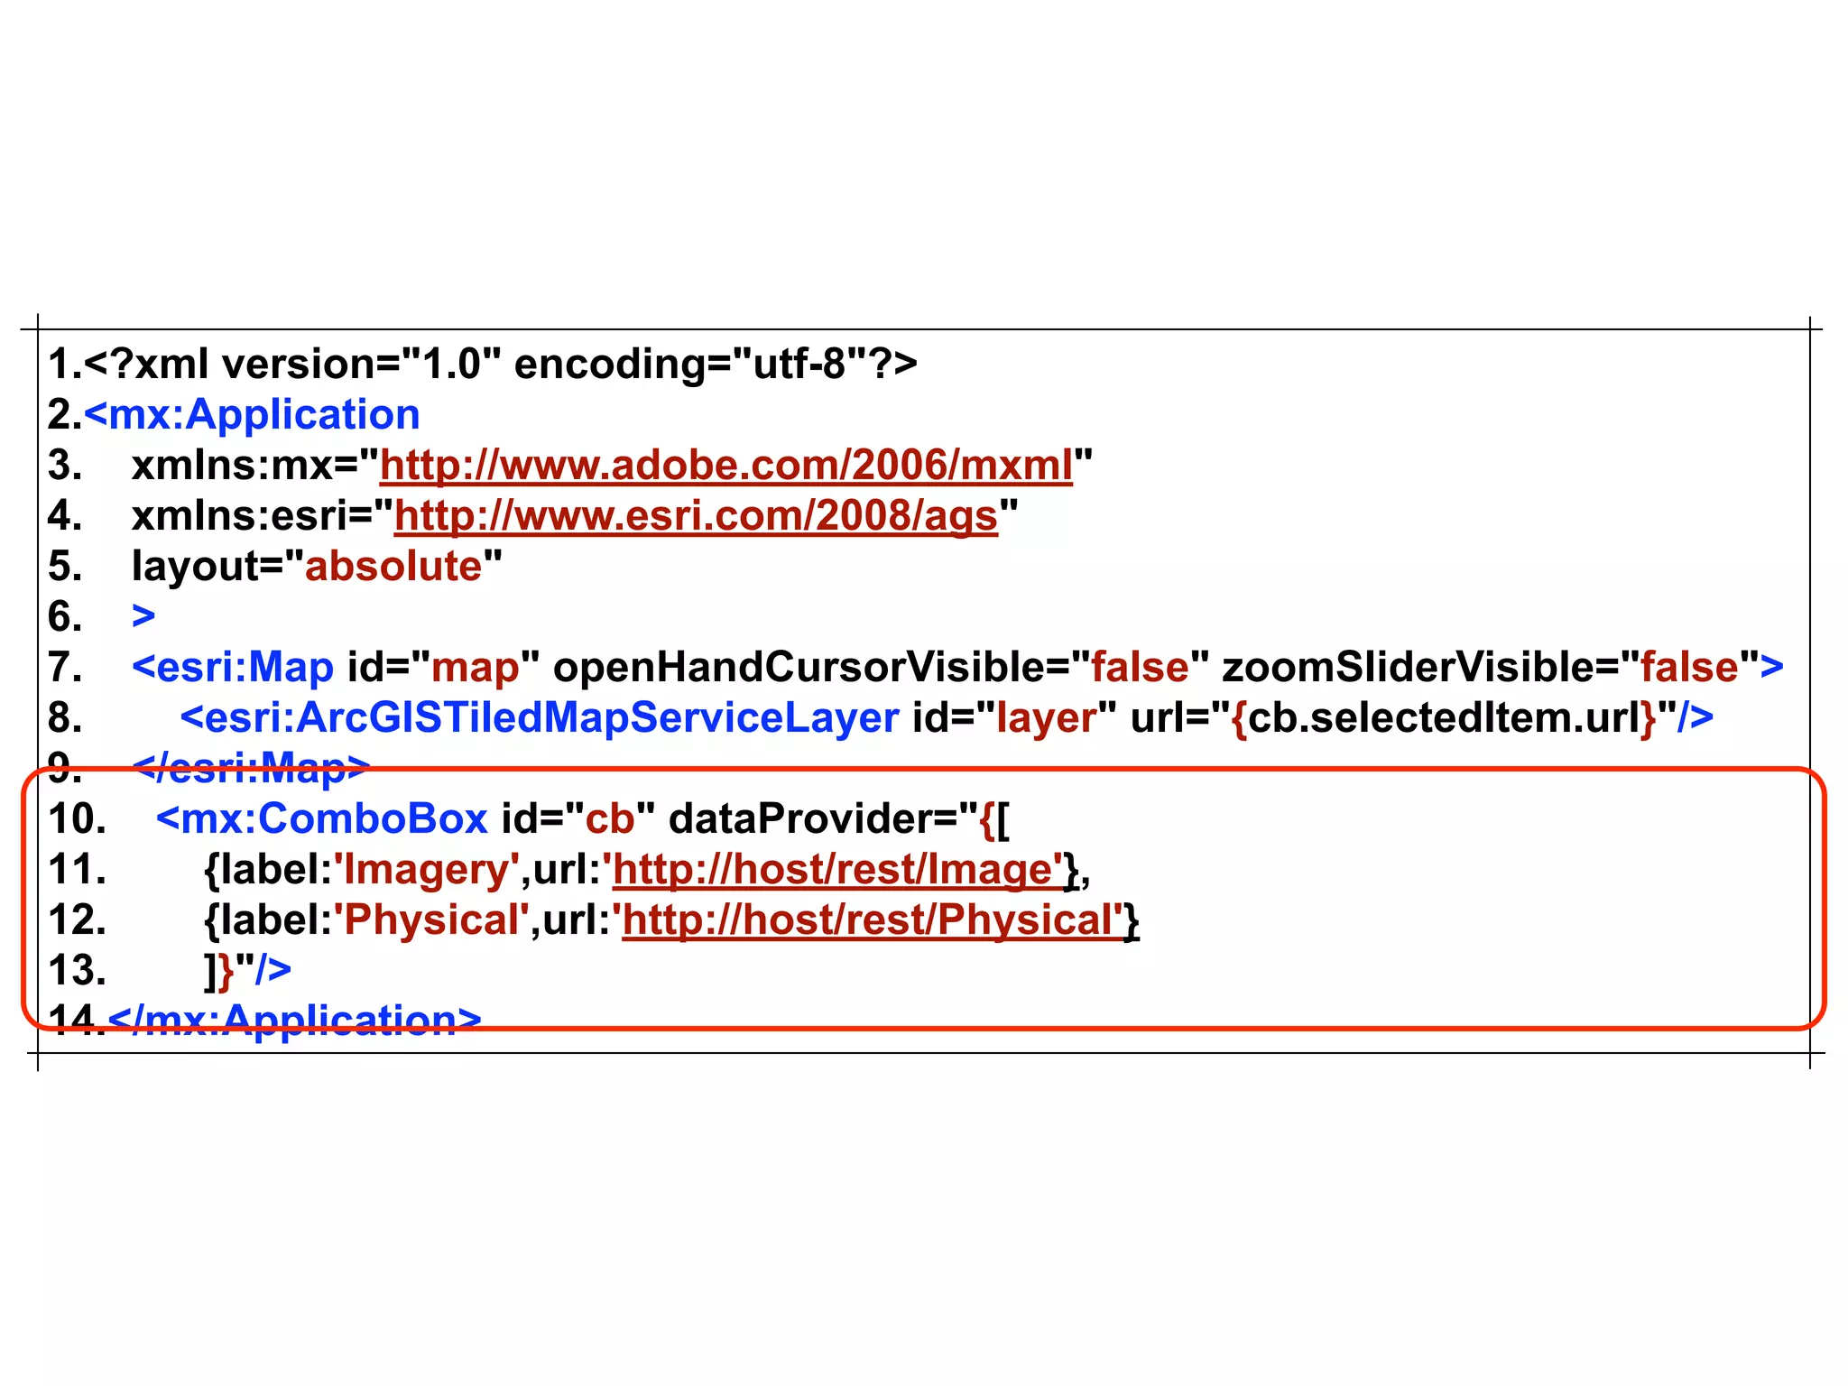Click the mx:Application opening tag
Screen dimensions: 1848x1386
click(253, 415)
